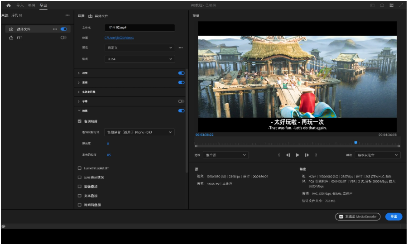
Task: Enable the 字幕 captions switch
Action: point(182,101)
